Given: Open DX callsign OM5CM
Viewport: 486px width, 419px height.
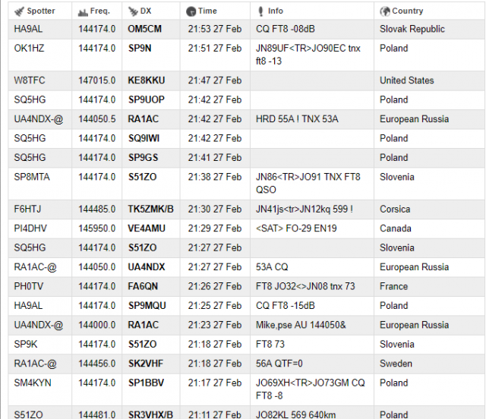Looking at the screenshot, I should (x=144, y=29).
